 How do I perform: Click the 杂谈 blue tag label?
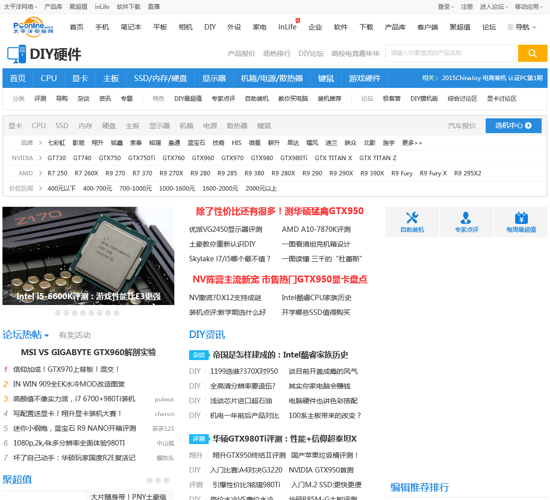199,355
